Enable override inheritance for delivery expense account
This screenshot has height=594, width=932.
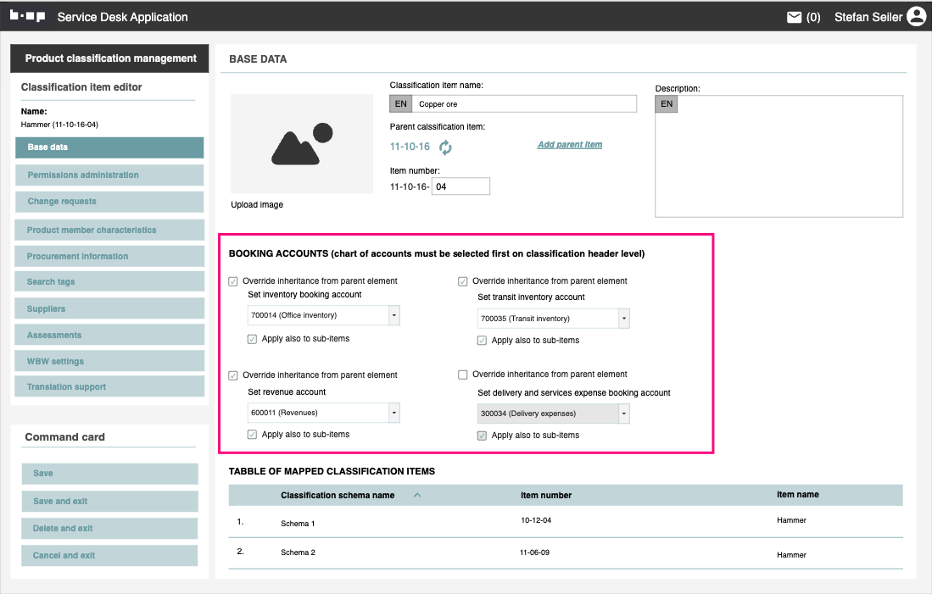click(x=463, y=375)
